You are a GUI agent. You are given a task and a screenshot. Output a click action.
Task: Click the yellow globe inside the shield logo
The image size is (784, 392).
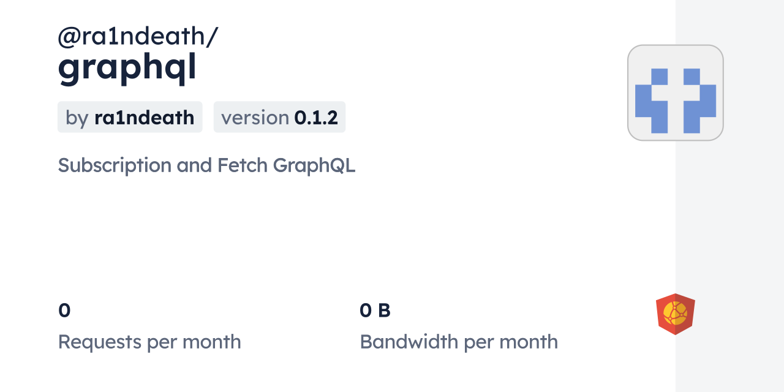coord(676,313)
